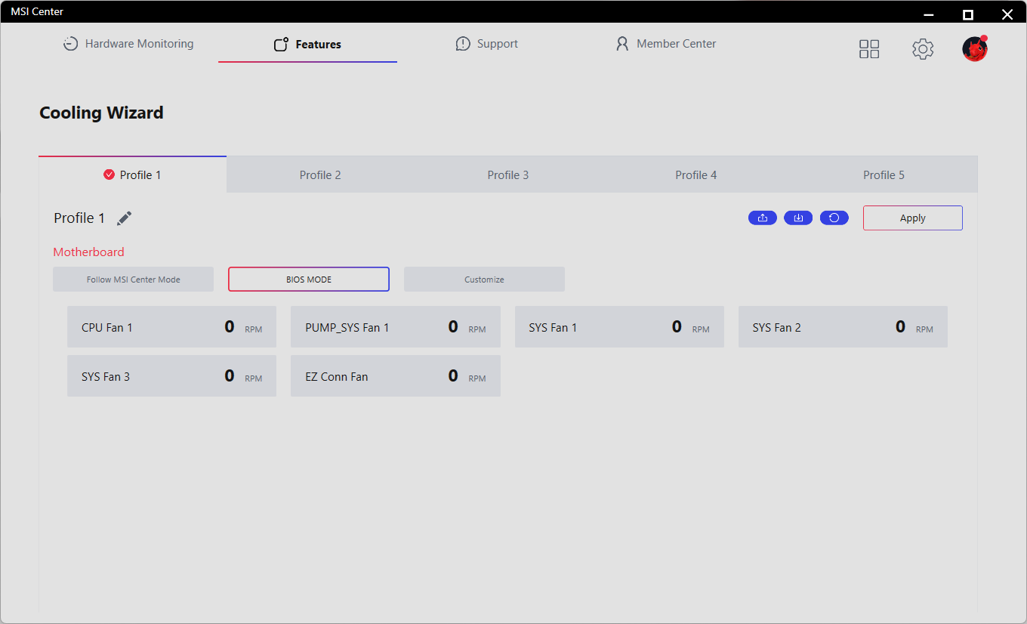
Task: Go to the Member Center tab
Action: tap(666, 44)
